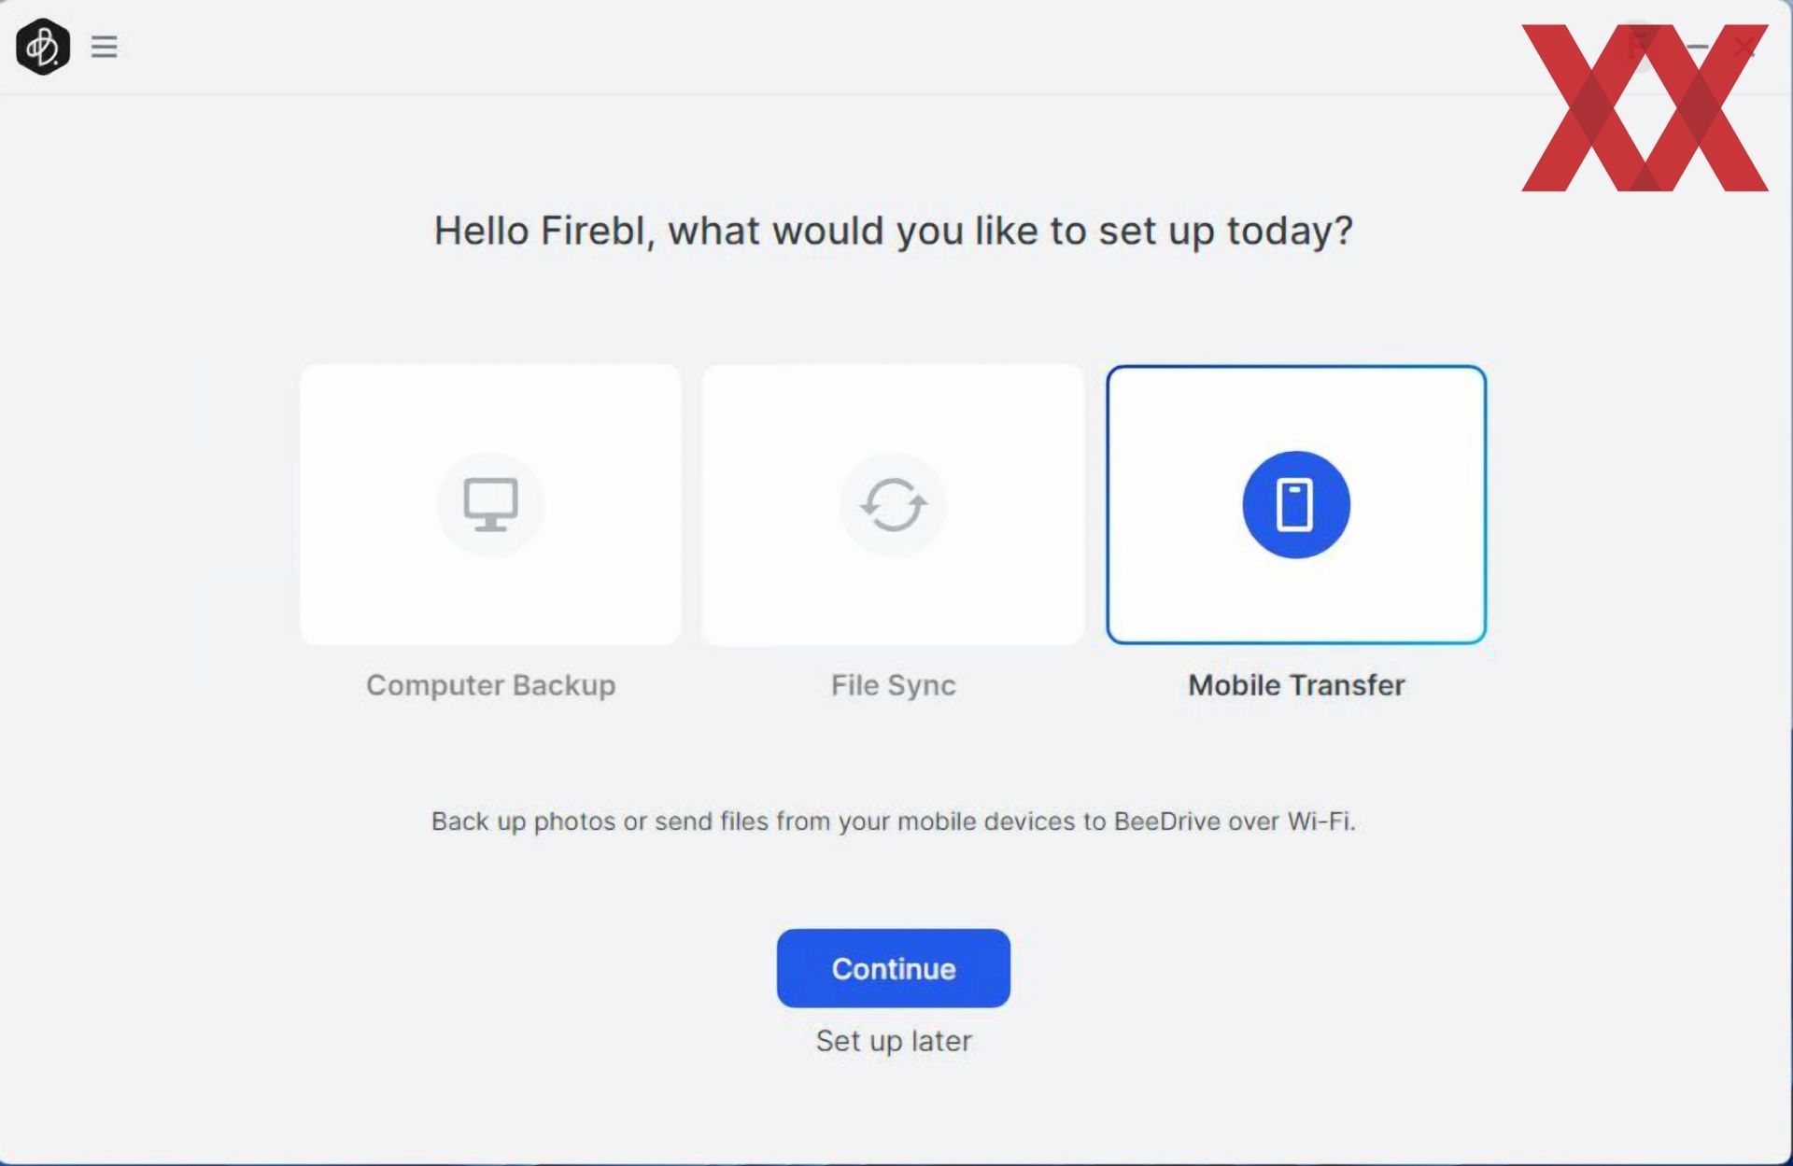Select the circular arrows File Sync icon

[893, 505]
